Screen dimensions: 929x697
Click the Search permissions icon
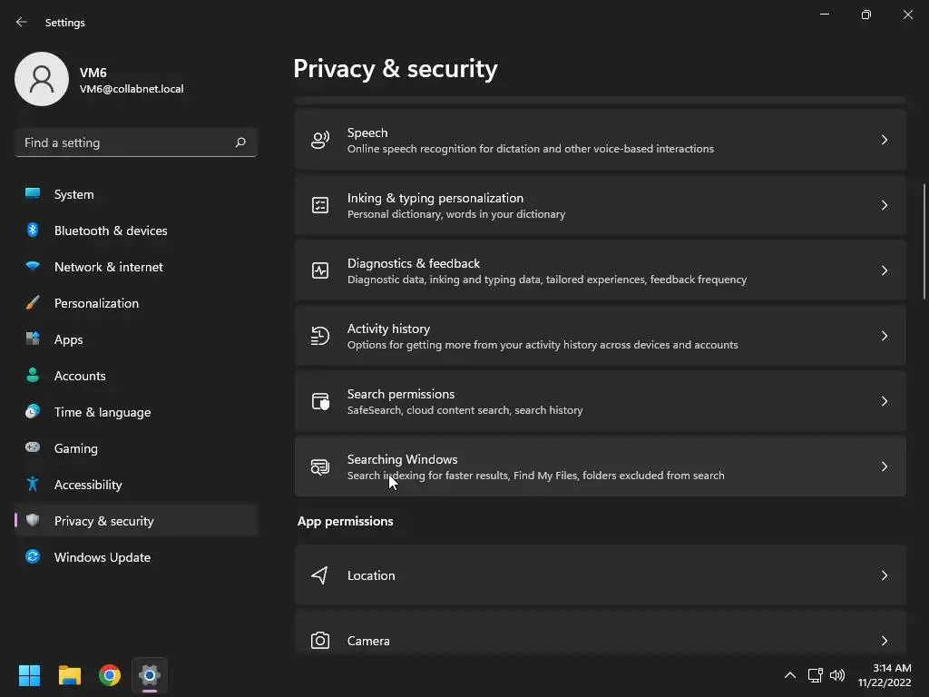pyautogui.click(x=320, y=401)
